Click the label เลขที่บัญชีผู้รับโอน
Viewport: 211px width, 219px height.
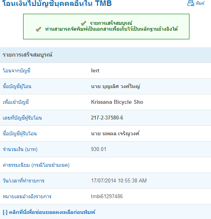[x=22, y=118]
